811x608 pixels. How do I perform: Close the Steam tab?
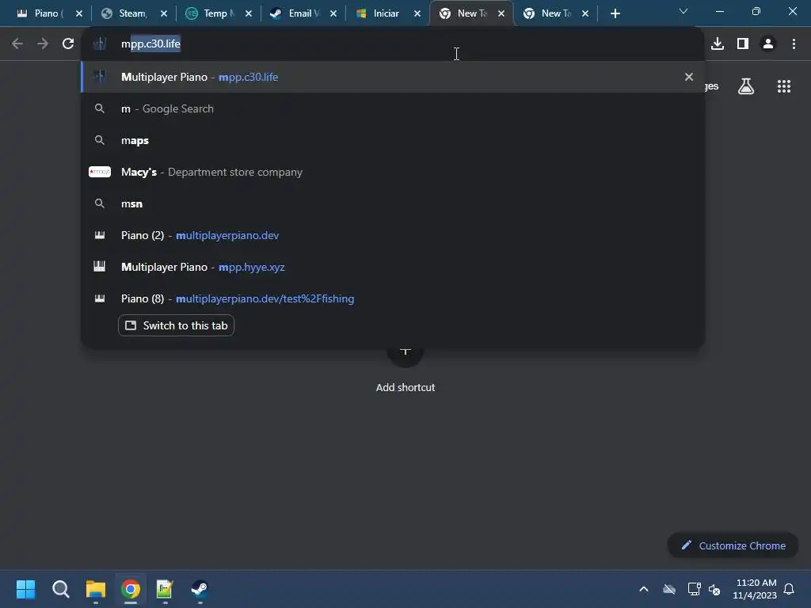[163, 13]
